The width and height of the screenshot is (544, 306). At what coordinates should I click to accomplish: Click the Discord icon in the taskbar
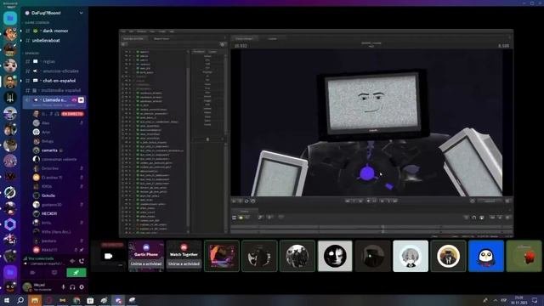pos(118,300)
